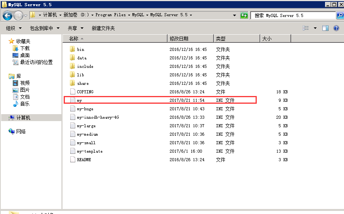This screenshot has width=344, height=214.
Task: Click the Back navigation arrow button
Action: pyautogui.click(x=8, y=15)
